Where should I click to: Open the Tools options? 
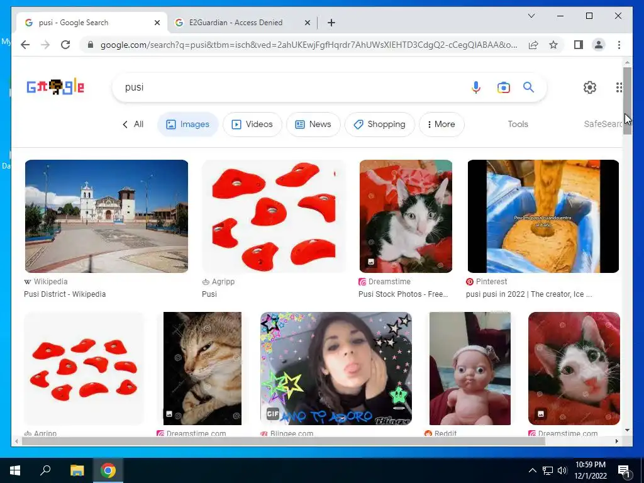518,124
